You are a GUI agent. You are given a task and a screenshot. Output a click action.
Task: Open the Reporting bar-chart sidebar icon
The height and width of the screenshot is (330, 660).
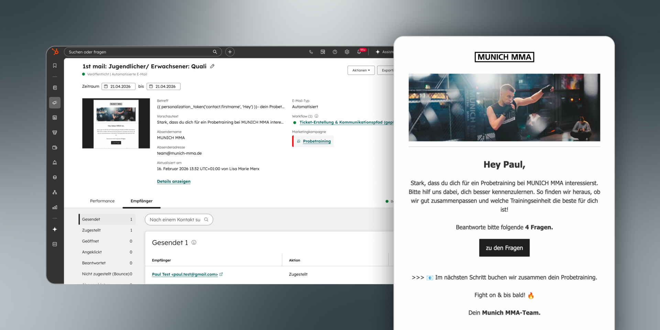(55, 207)
